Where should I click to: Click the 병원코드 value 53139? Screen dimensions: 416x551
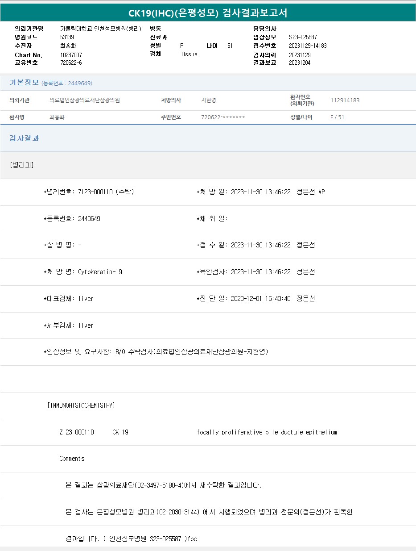(x=67, y=37)
